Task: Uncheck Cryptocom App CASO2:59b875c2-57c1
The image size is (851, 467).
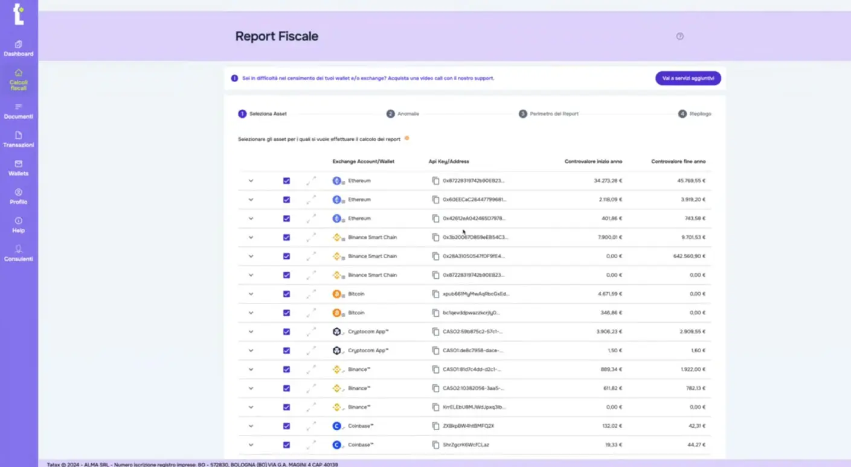Action: (x=286, y=332)
